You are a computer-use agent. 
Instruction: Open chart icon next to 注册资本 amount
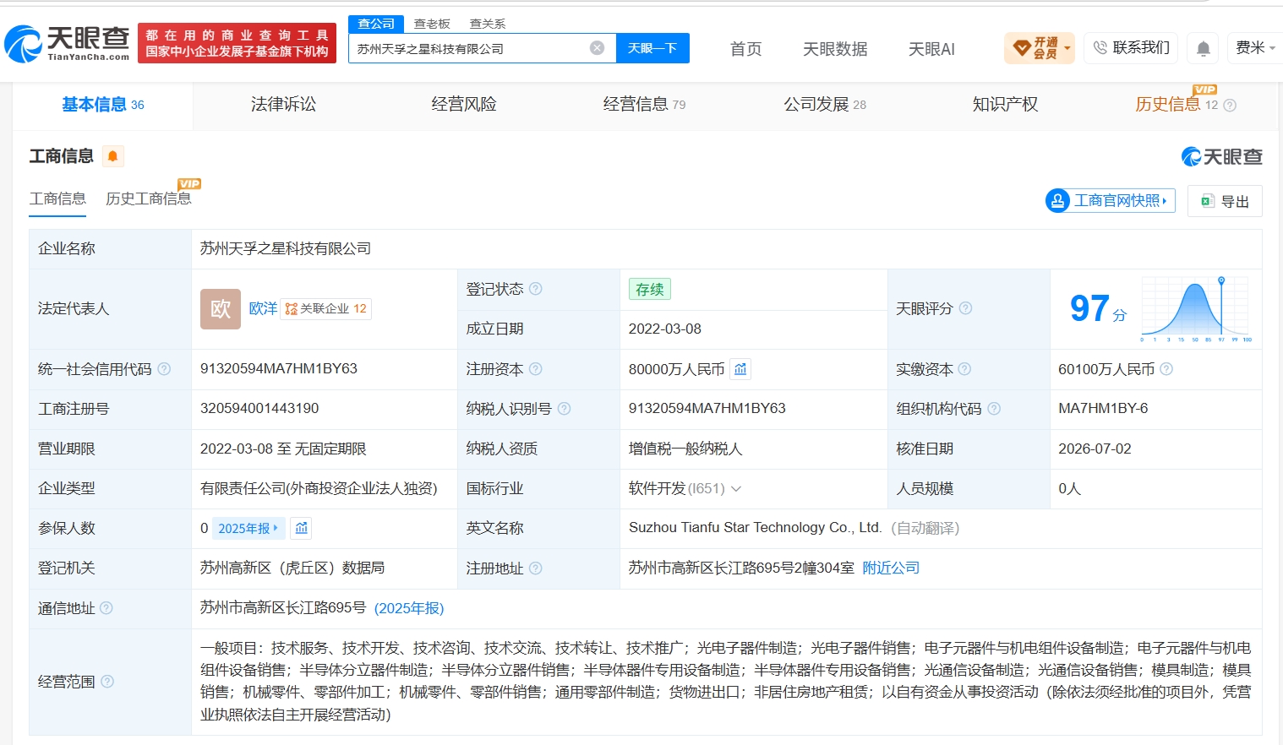[740, 369]
